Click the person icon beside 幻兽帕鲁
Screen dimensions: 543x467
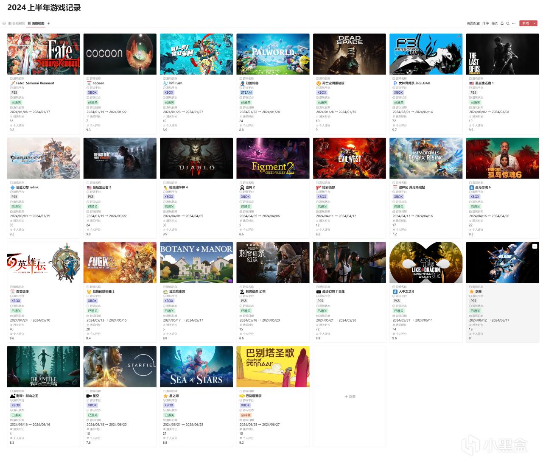[242, 83]
